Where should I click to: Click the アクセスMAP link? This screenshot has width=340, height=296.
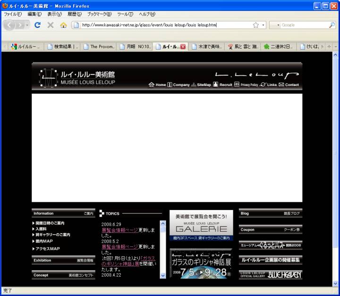(x=47, y=249)
